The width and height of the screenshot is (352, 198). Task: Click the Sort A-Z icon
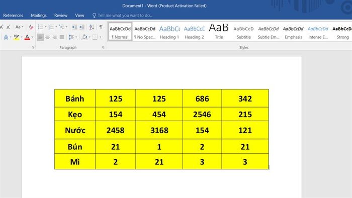click(x=92, y=27)
